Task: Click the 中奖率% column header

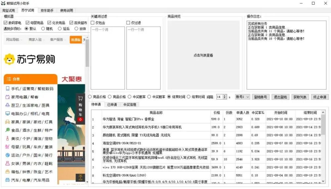Action: pyautogui.click(x=258, y=113)
